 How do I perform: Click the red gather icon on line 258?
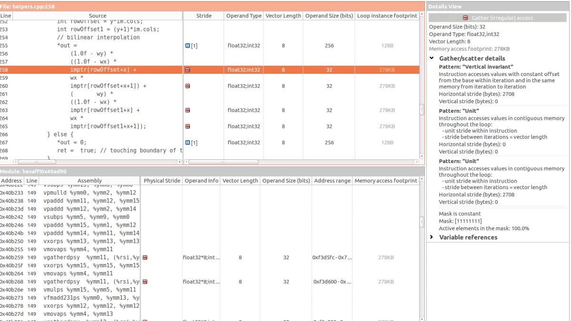pos(187,70)
